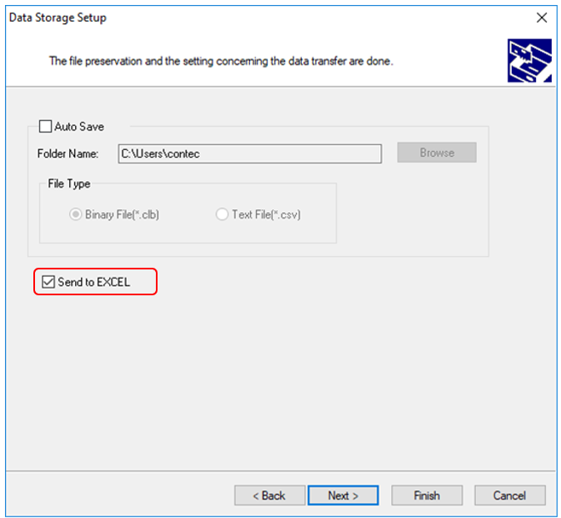The image size is (561, 518).
Task: Click the Data Storage Setup title bar
Action: point(250,18)
